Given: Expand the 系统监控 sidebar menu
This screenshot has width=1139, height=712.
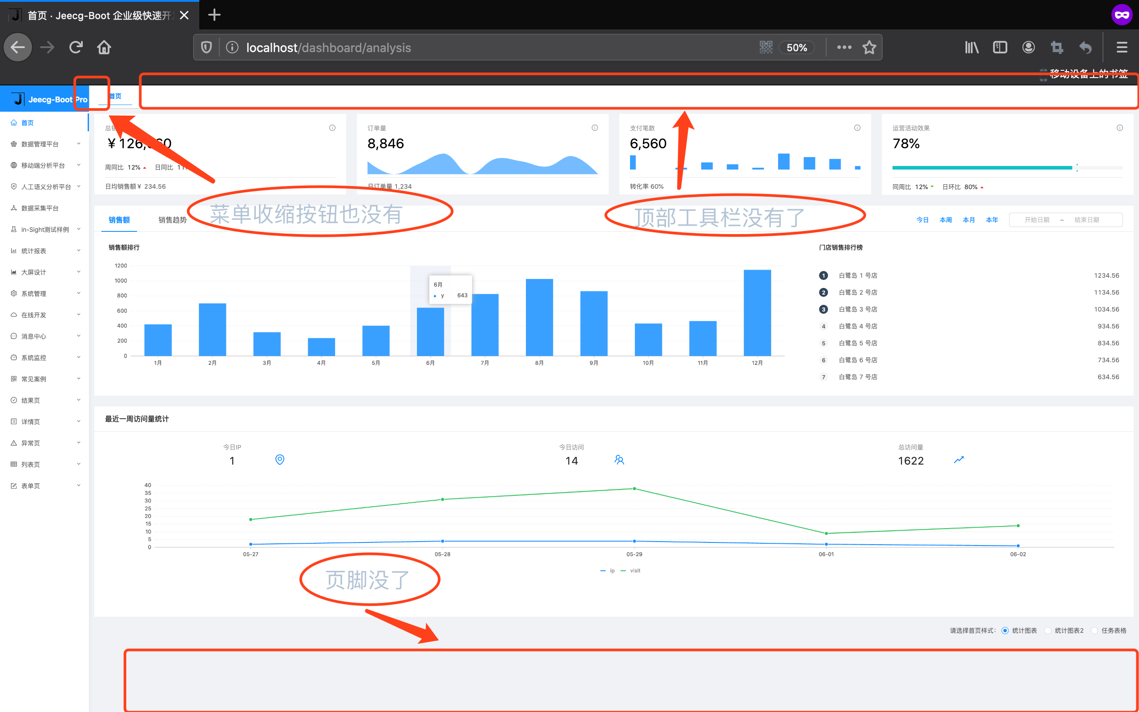Looking at the screenshot, I should 44,357.
